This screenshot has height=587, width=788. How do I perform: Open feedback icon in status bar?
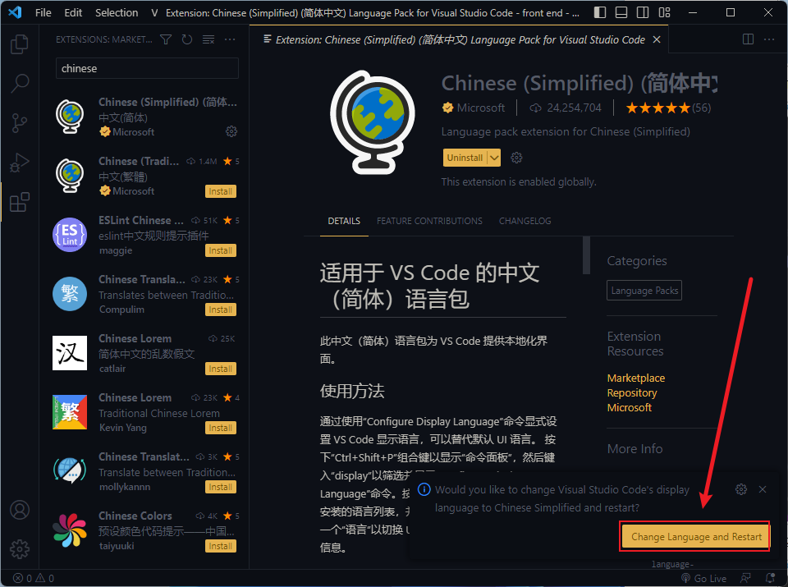pos(746,579)
